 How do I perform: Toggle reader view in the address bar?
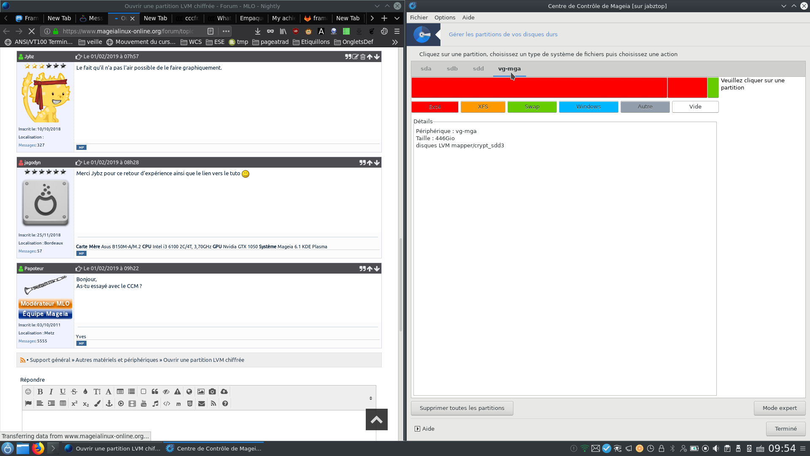pyautogui.click(x=211, y=31)
